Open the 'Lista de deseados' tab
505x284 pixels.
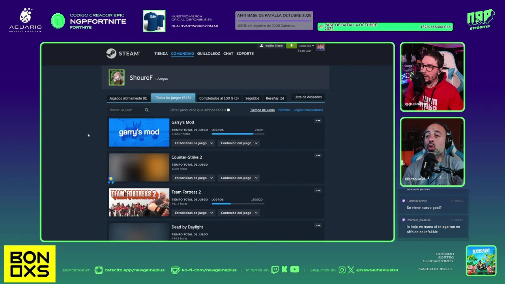coord(308,97)
